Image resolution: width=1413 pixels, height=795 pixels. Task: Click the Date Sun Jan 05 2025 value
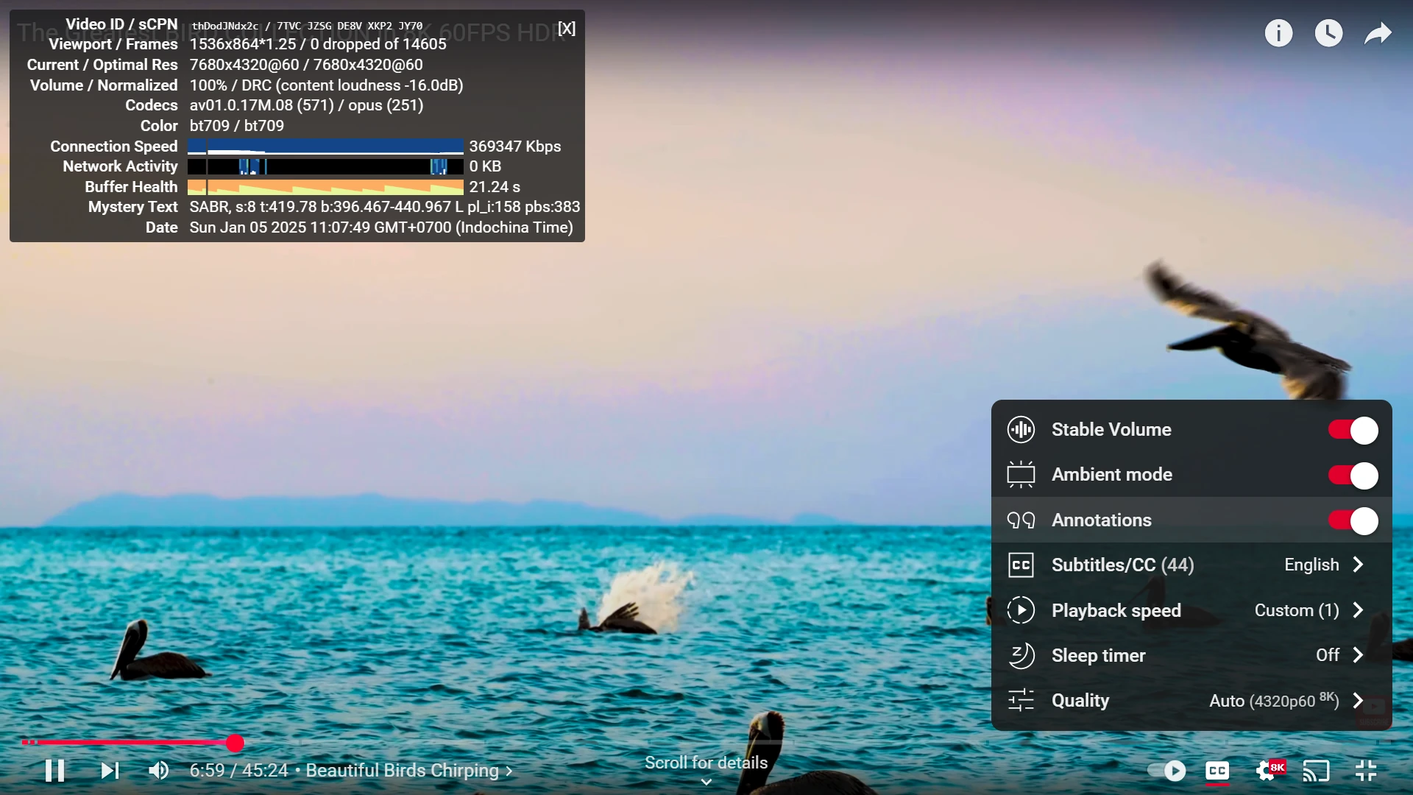[x=381, y=227]
